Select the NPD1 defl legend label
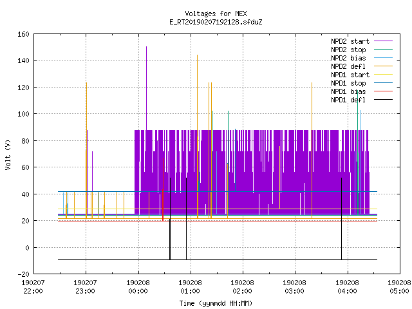The width and height of the screenshot is (412, 309). [x=348, y=100]
